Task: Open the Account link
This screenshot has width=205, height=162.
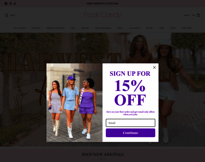Action: pos(186,15)
